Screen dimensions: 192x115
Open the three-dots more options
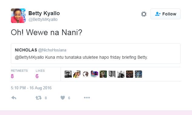[x=87, y=97]
